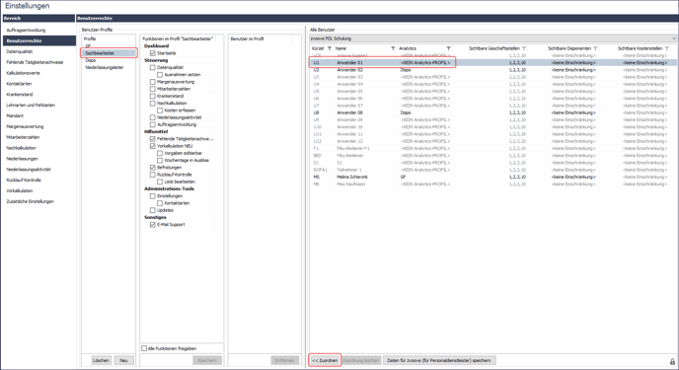Viewport: 679px width, 370px height.
Task: Select the Sachbearbeiter profile
Action: pyautogui.click(x=109, y=53)
